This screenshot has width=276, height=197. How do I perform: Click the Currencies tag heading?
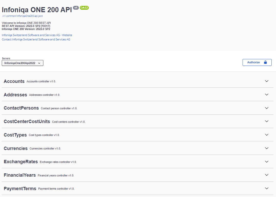tap(16, 148)
